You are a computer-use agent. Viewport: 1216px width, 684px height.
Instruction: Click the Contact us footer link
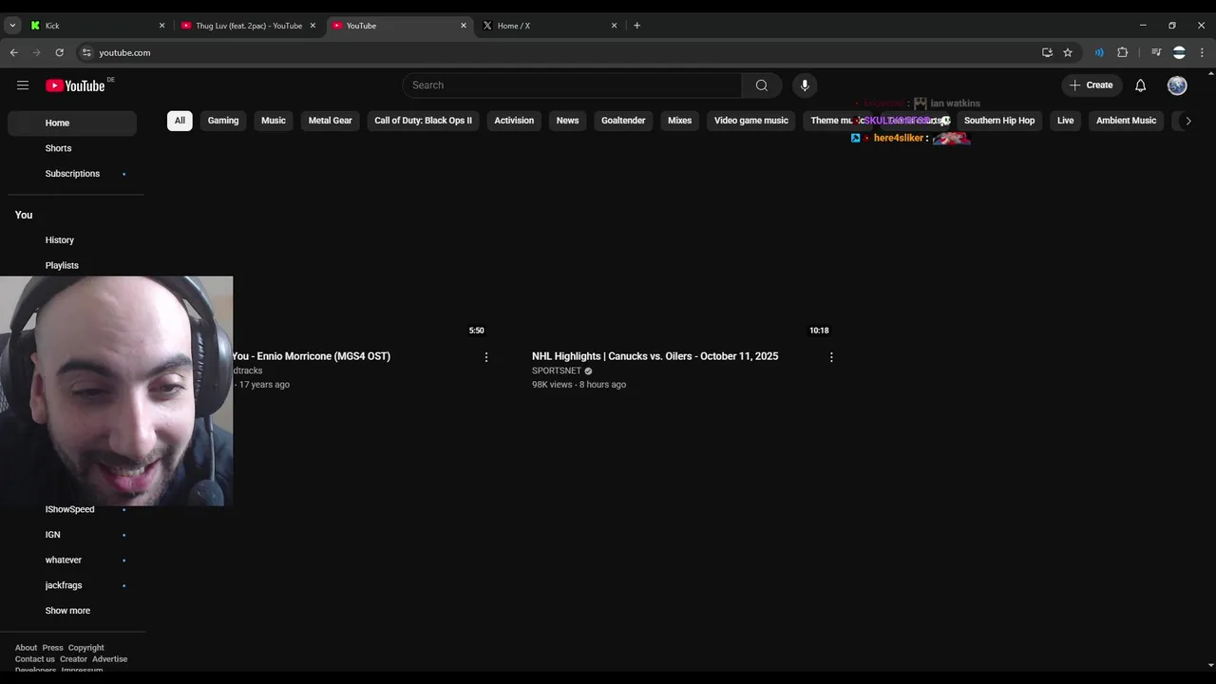(x=35, y=659)
